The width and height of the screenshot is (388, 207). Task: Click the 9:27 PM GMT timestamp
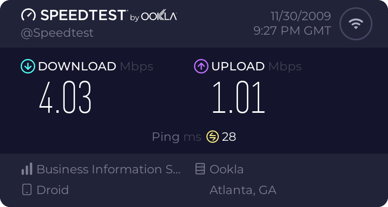pos(292,31)
